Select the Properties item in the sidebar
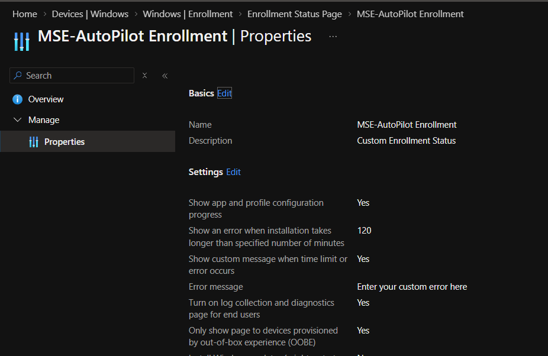Image resolution: width=548 pixels, height=356 pixels. coord(65,142)
